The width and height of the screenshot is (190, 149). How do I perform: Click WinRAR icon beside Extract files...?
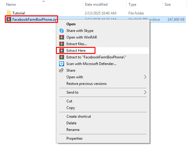pos(62,44)
